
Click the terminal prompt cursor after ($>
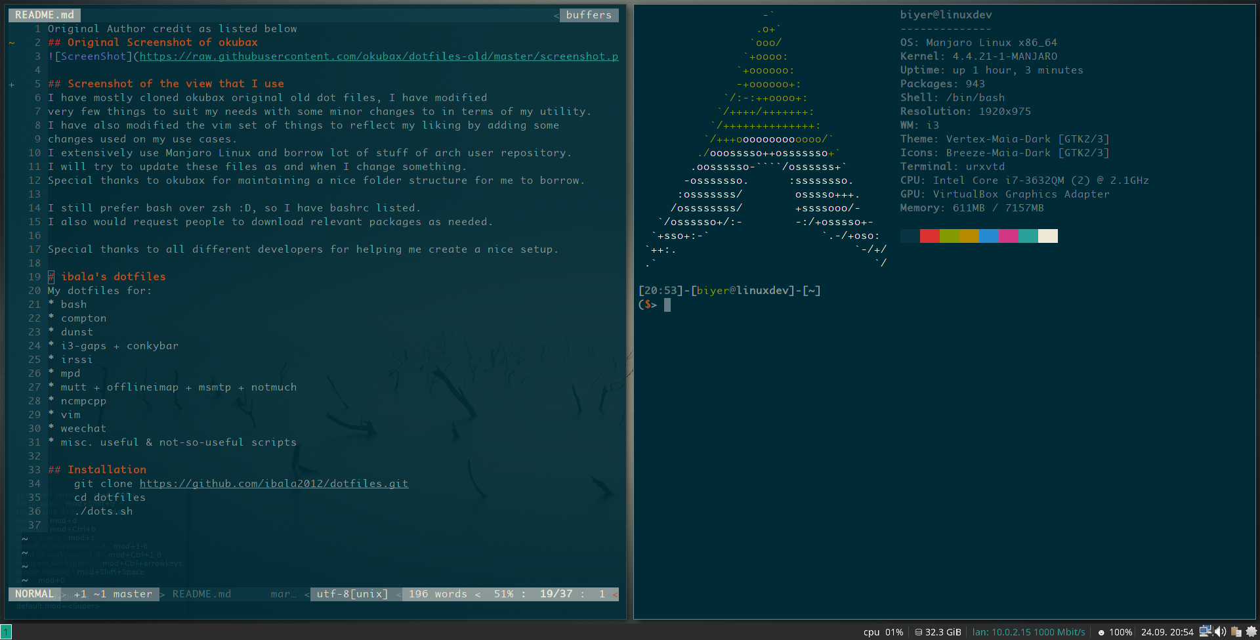click(x=667, y=305)
